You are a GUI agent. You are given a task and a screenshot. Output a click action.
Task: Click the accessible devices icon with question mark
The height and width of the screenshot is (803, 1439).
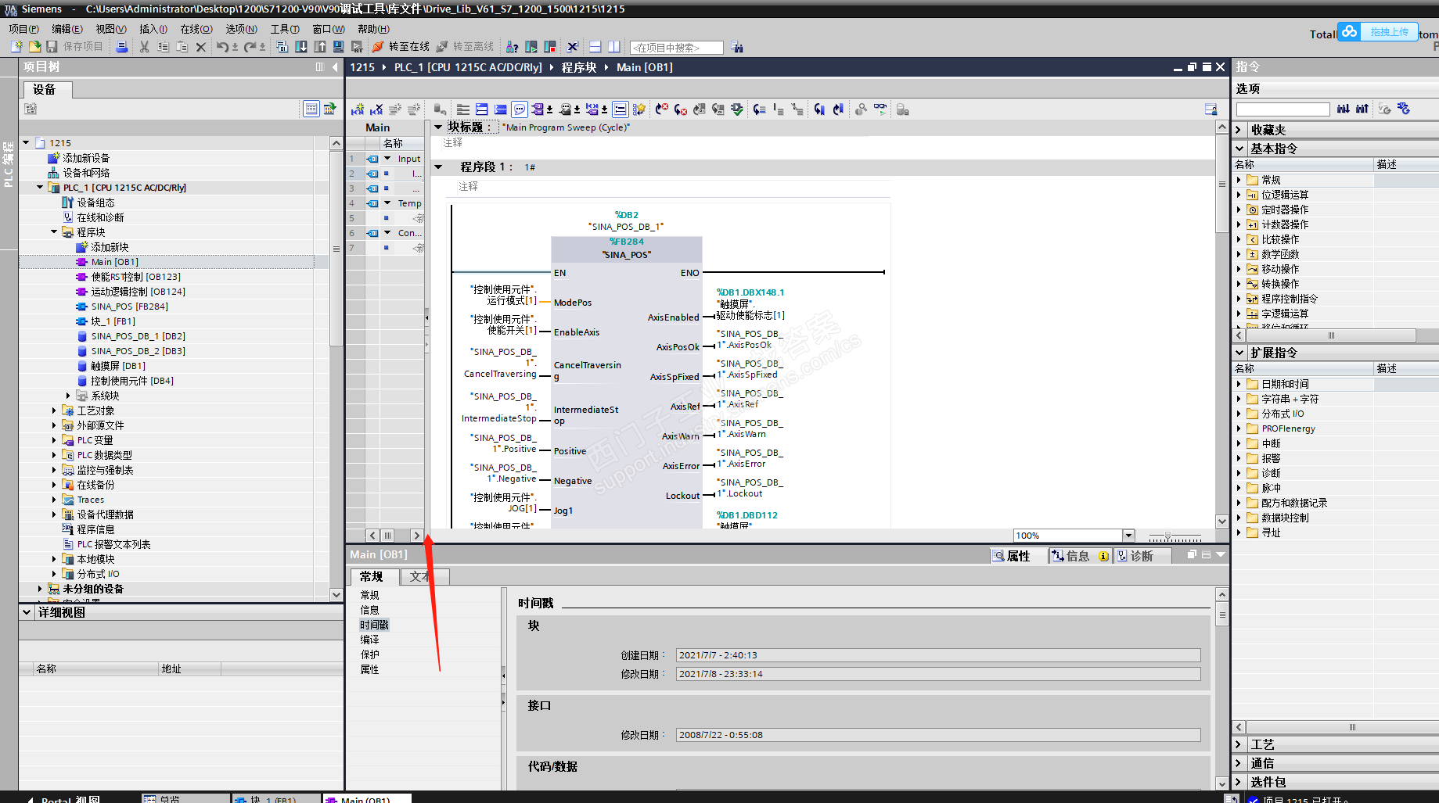click(513, 47)
